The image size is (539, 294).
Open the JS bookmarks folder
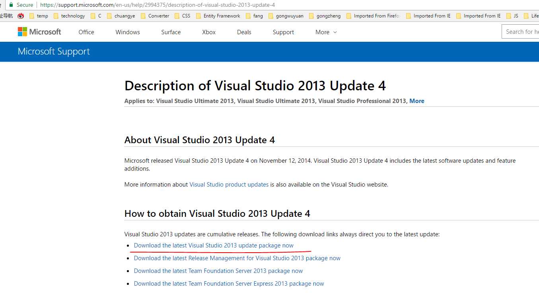coord(512,16)
